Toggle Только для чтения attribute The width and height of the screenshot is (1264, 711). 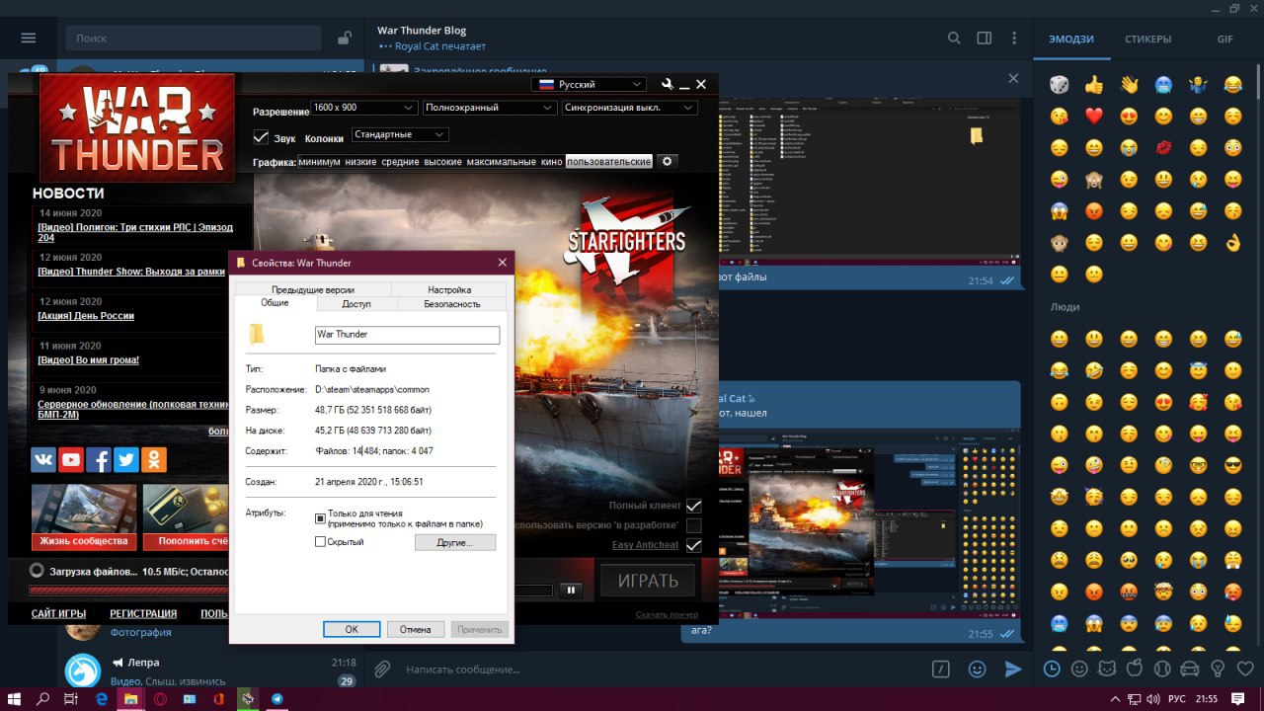320,517
